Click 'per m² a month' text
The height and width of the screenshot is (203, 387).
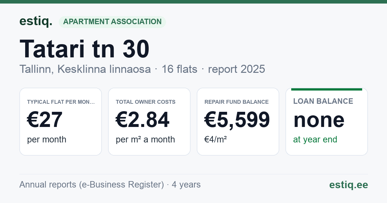tap(145, 140)
